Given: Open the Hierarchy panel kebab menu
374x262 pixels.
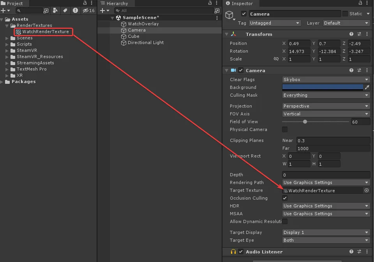Looking at the screenshot, I should click(x=217, y=3).
